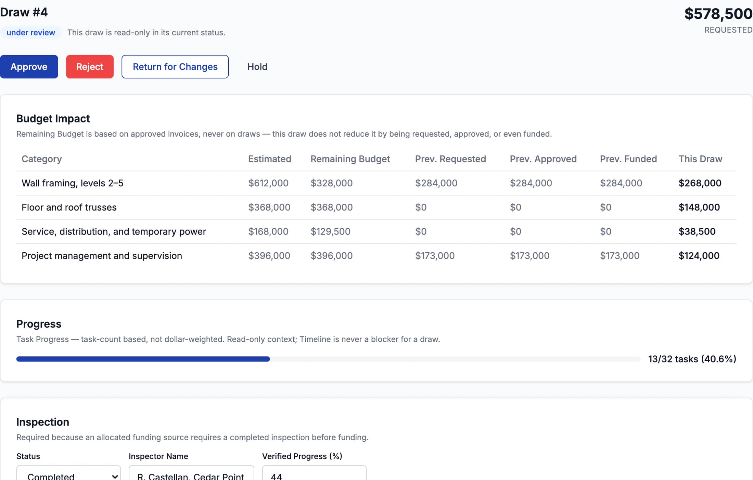Put the draw on Hold
This screenshot has height=480, width=753.
tap(257, 66)
